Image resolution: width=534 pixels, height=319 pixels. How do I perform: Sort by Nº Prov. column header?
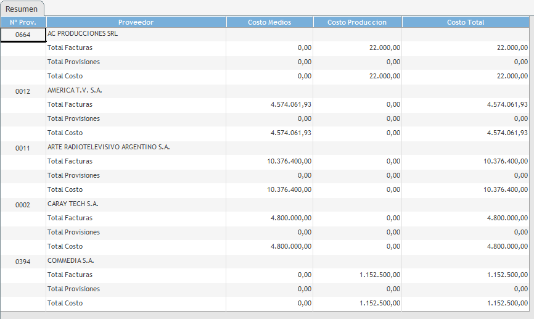(x=23, y=22)
